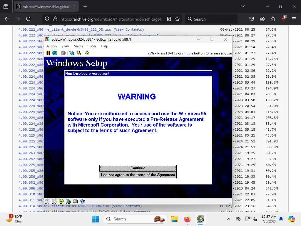Click the first floppy drive status icon
The width and height of the screenshot is (301, 226).
(47, 201)
